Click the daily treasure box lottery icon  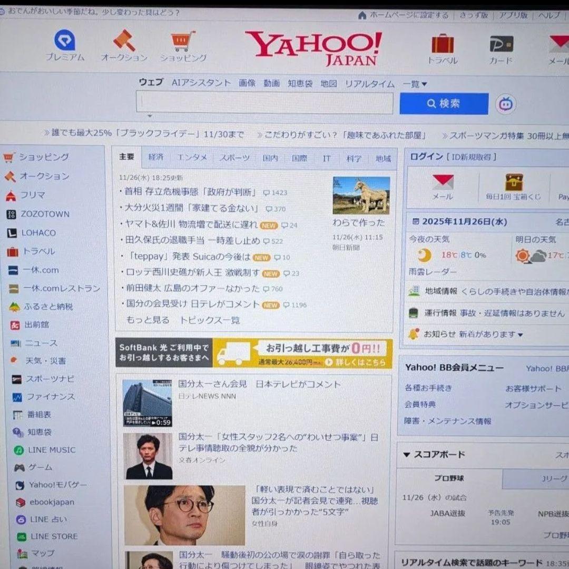point(514,182)
